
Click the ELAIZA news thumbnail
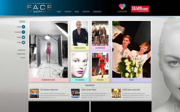(116, 93)
